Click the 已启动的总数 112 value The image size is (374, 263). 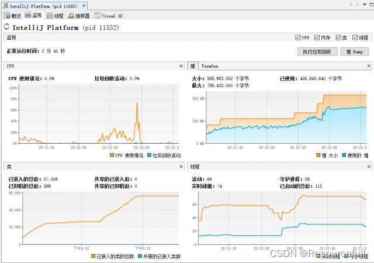[x=318, y=186]
